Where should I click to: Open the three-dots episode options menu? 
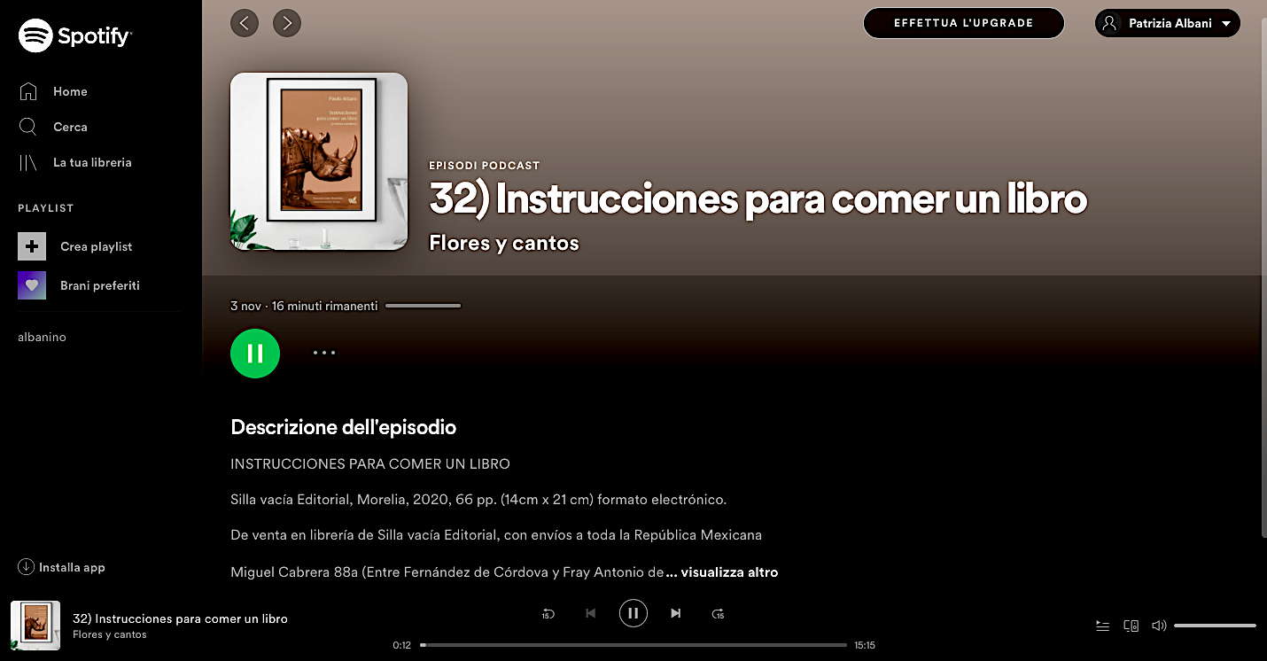[324, 353]
